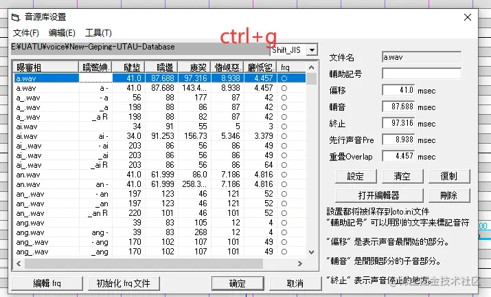Click the 清空 button
Viewport: 491px width, 297px height.
tap(402, 176)
